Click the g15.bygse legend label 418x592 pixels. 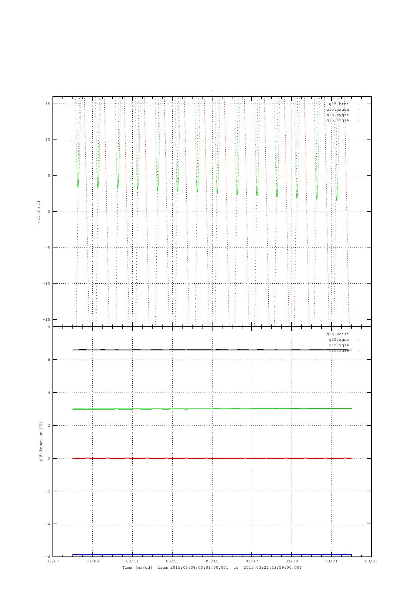point(337,115)
